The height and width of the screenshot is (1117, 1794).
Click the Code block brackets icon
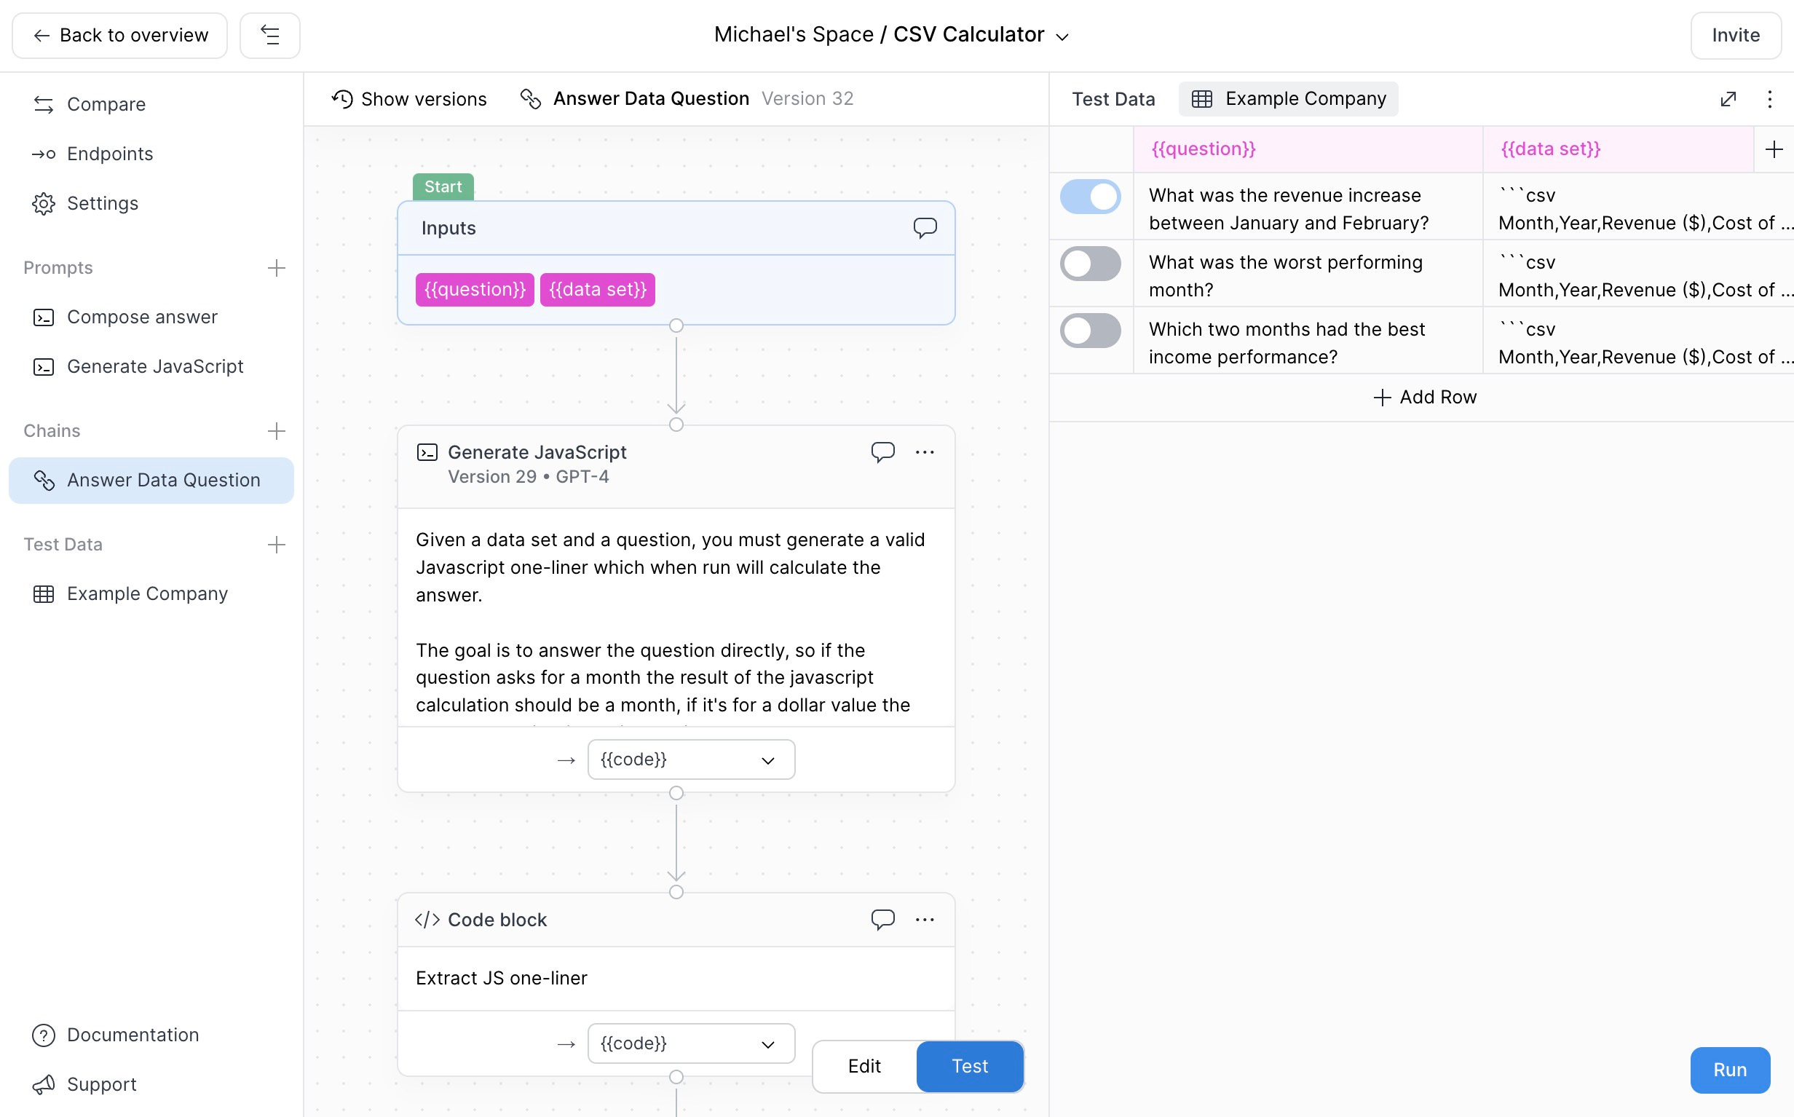(427, 920)
